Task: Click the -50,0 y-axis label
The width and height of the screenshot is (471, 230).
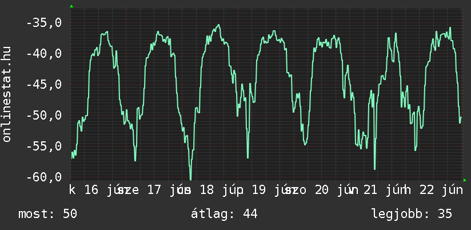Action: click(44, 115)
